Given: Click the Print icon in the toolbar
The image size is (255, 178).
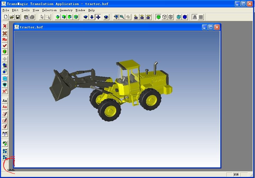Looking at the screenshot, I should 32,17.
